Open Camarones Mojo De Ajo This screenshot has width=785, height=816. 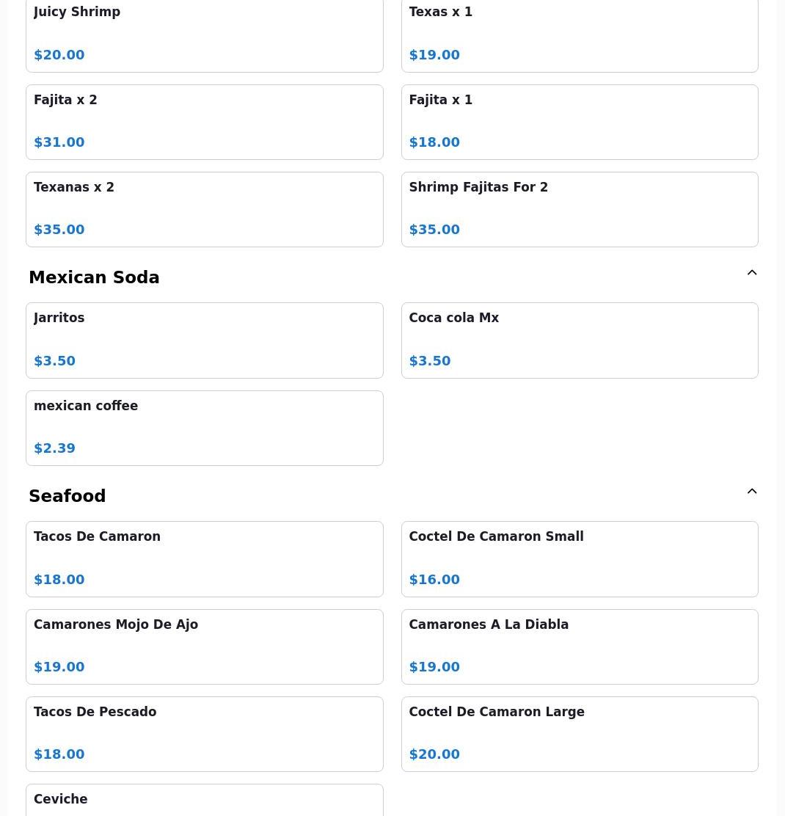click(204, 646)
